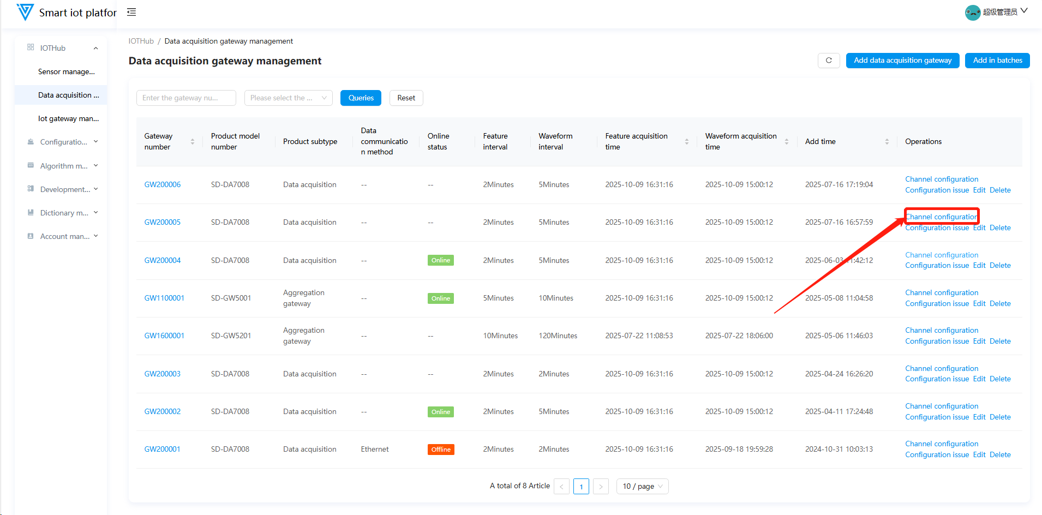Viewport: 1042px width, 515px height.
Task: Click the Smart iot platform logo icon
Action: coord(25,12)
